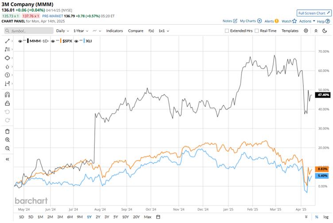Choose the shapes polygon tool
The image size is (333, 223).
[x=7, y=58]
